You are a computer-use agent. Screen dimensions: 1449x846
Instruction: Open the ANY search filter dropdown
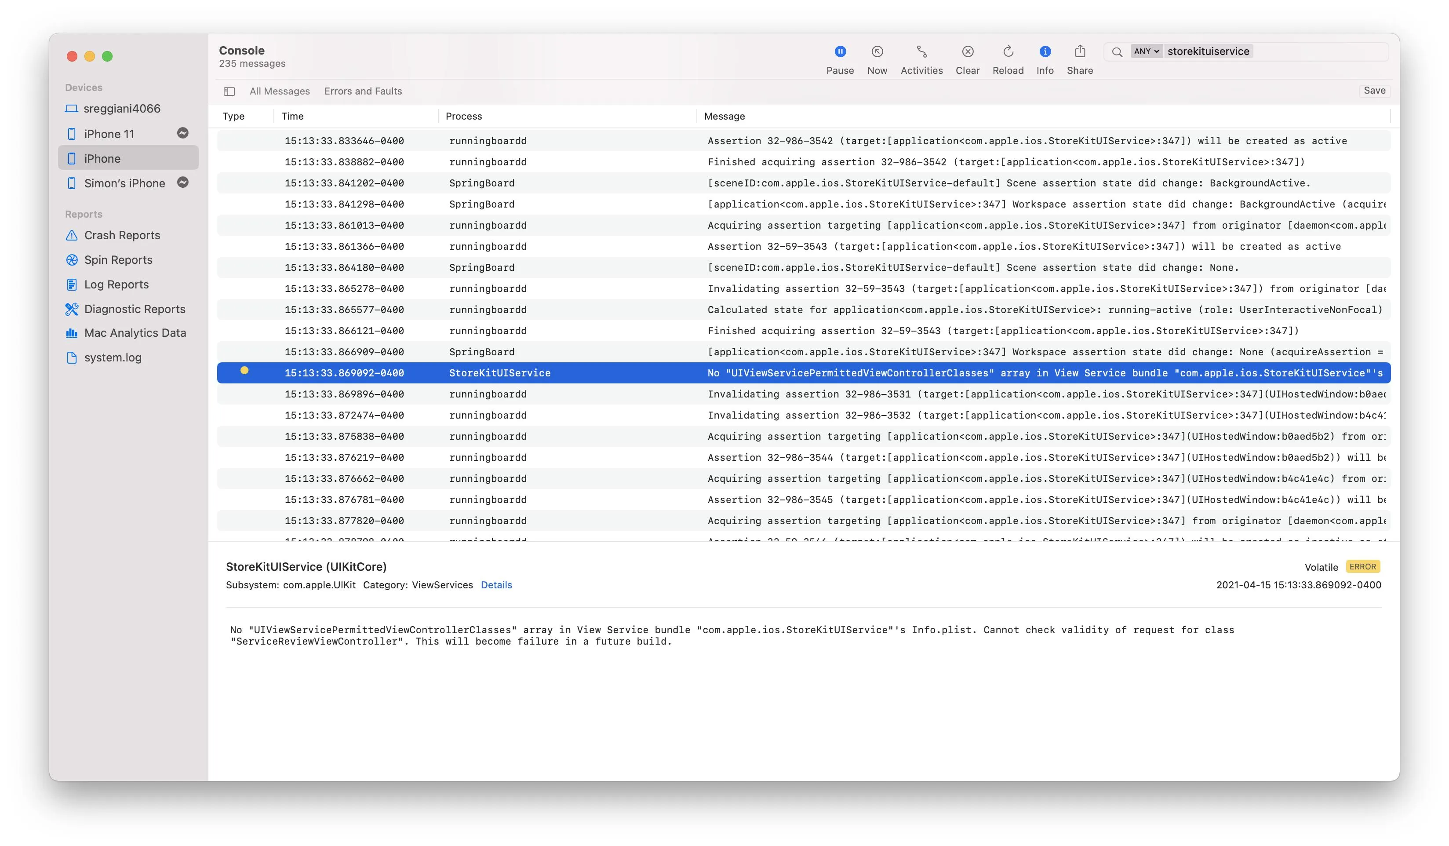1145,51
